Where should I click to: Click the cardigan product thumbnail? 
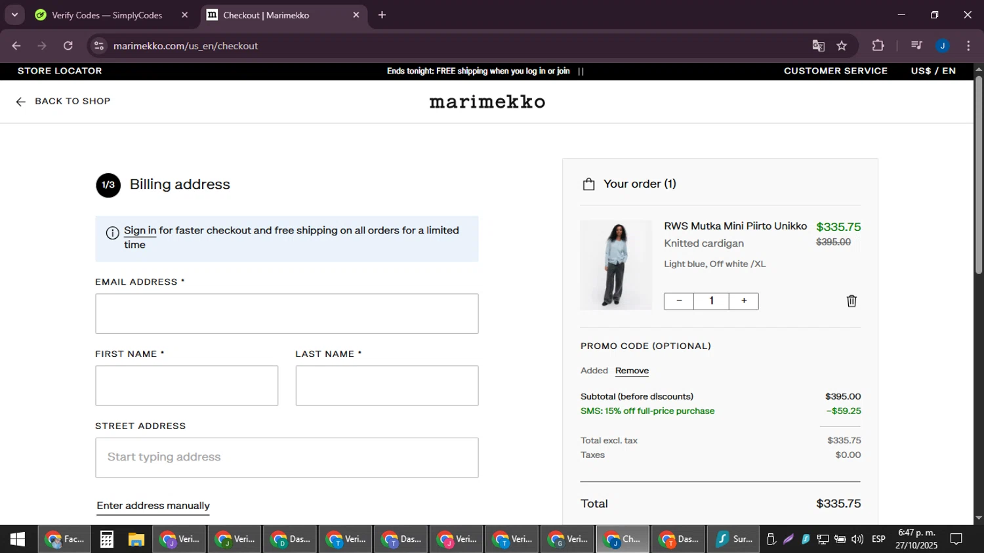pos(616,265)
